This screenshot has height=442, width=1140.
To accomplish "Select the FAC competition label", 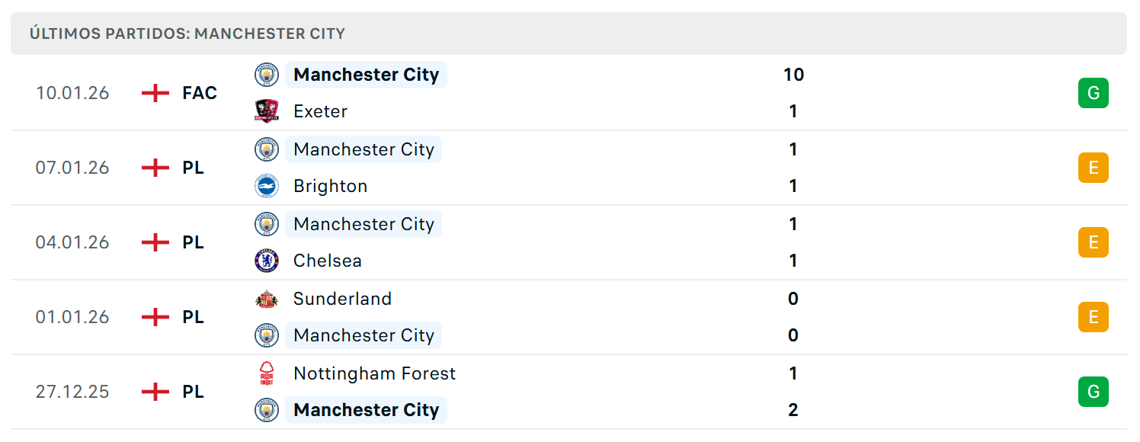I will click(200, 93).
